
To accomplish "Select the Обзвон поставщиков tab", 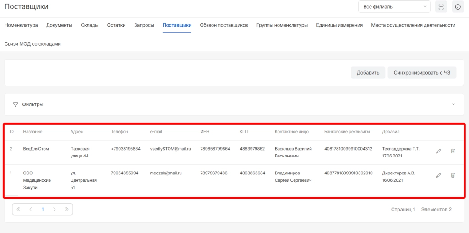I will tap(224, 25).
